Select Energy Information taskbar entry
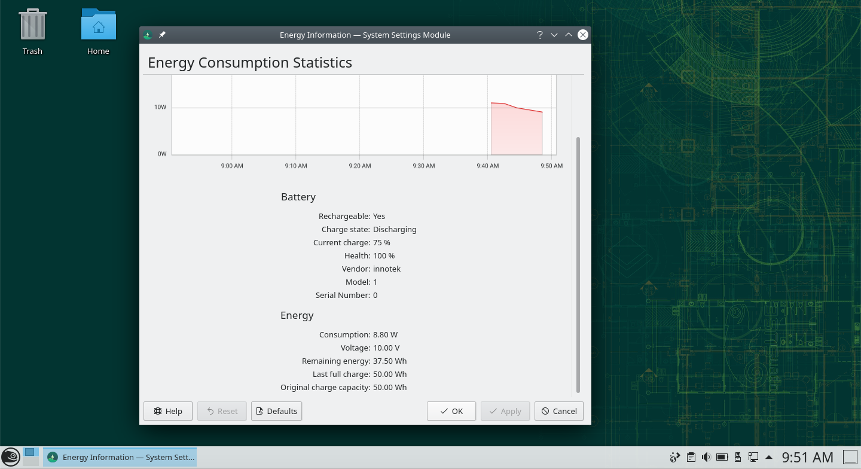861x469 pixels. 121,458
